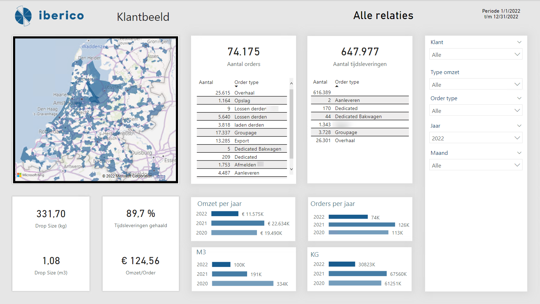Click the 331,70 Drop Size (kg) value
The image size is (540, 304).
pos(51,214)
